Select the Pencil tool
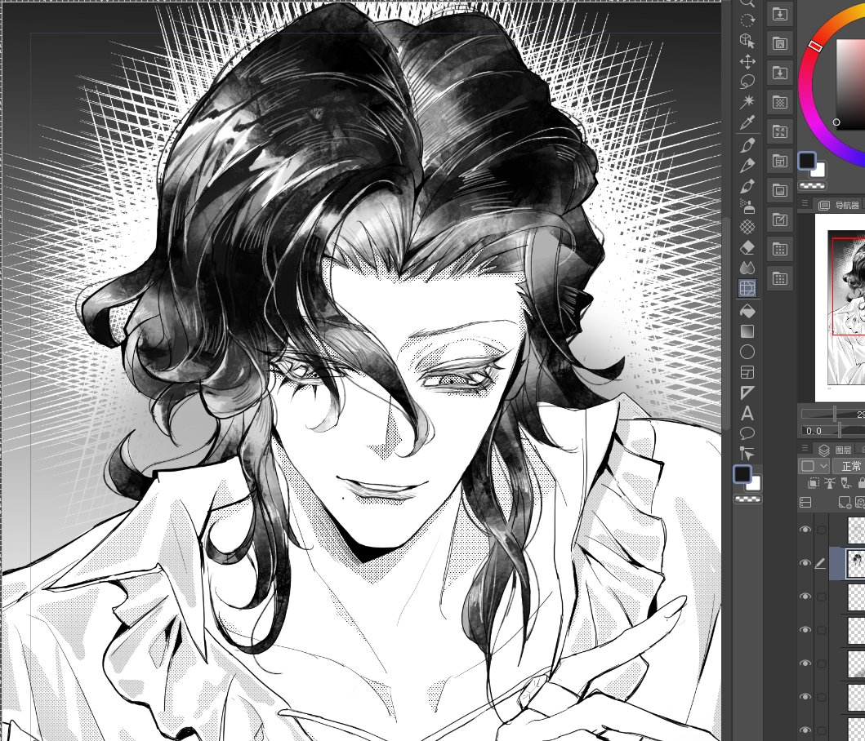 (x=747, y=166)
